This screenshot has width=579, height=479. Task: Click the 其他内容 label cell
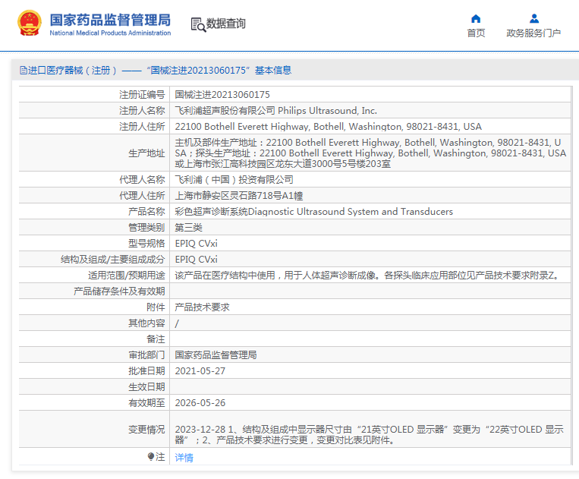94,323
